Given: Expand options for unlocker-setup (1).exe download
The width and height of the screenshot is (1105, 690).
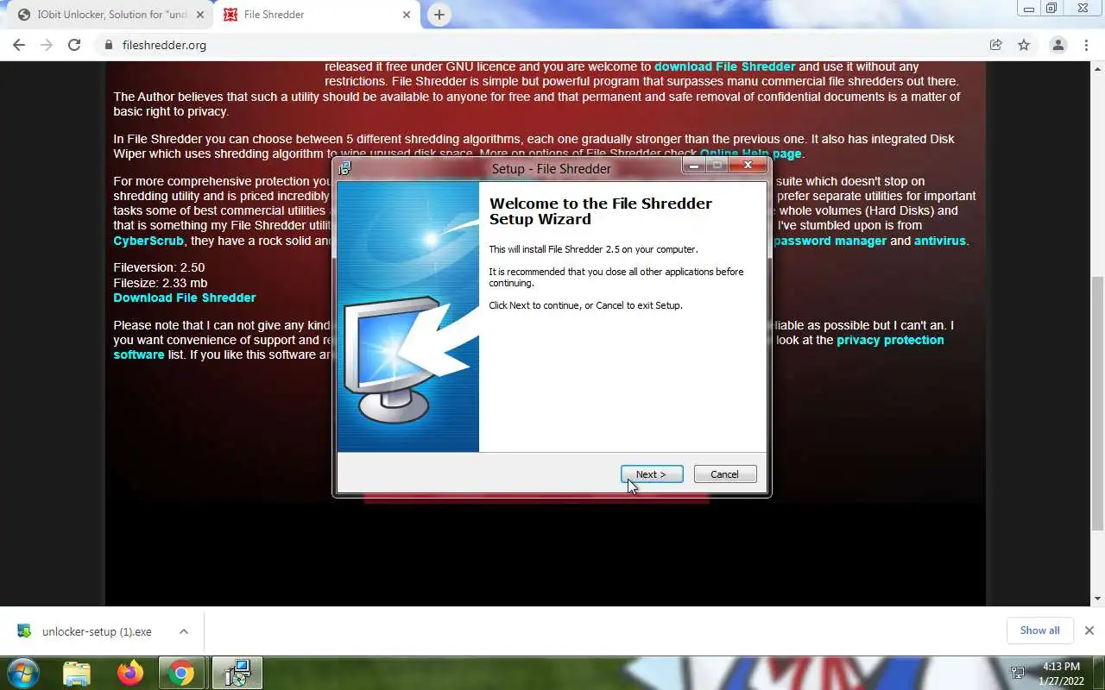Looking at the screenshot, I should point(184,631).
